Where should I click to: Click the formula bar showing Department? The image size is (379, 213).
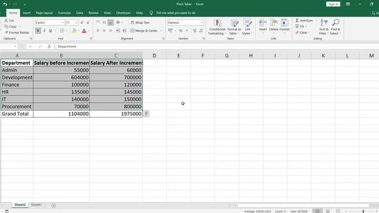(x=216, y=46)
